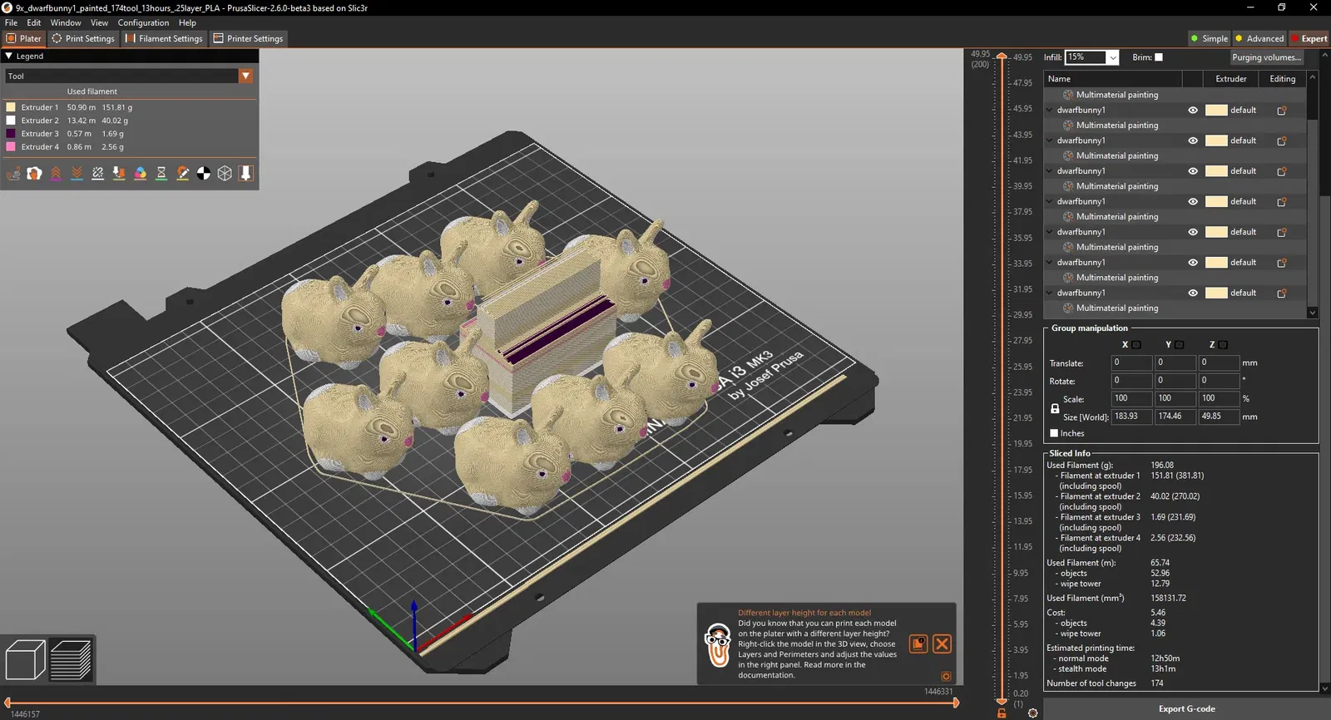This screenshot has width=1331, height=720.
Task: Switch to 3D editor view cube
Action: (x=25, y=660)
